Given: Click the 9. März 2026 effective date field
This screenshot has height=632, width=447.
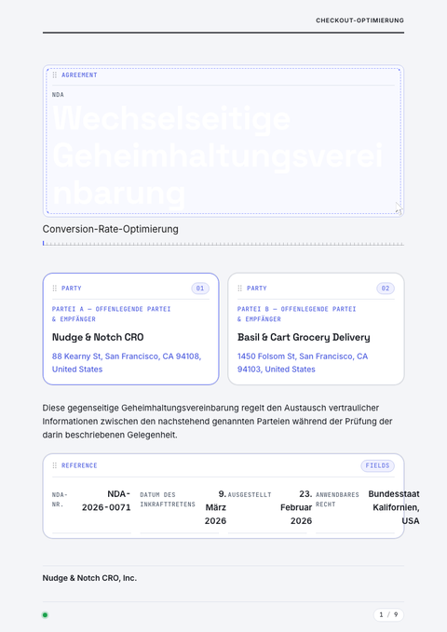Looking at the screenshot, I should [x=180, y=508].
